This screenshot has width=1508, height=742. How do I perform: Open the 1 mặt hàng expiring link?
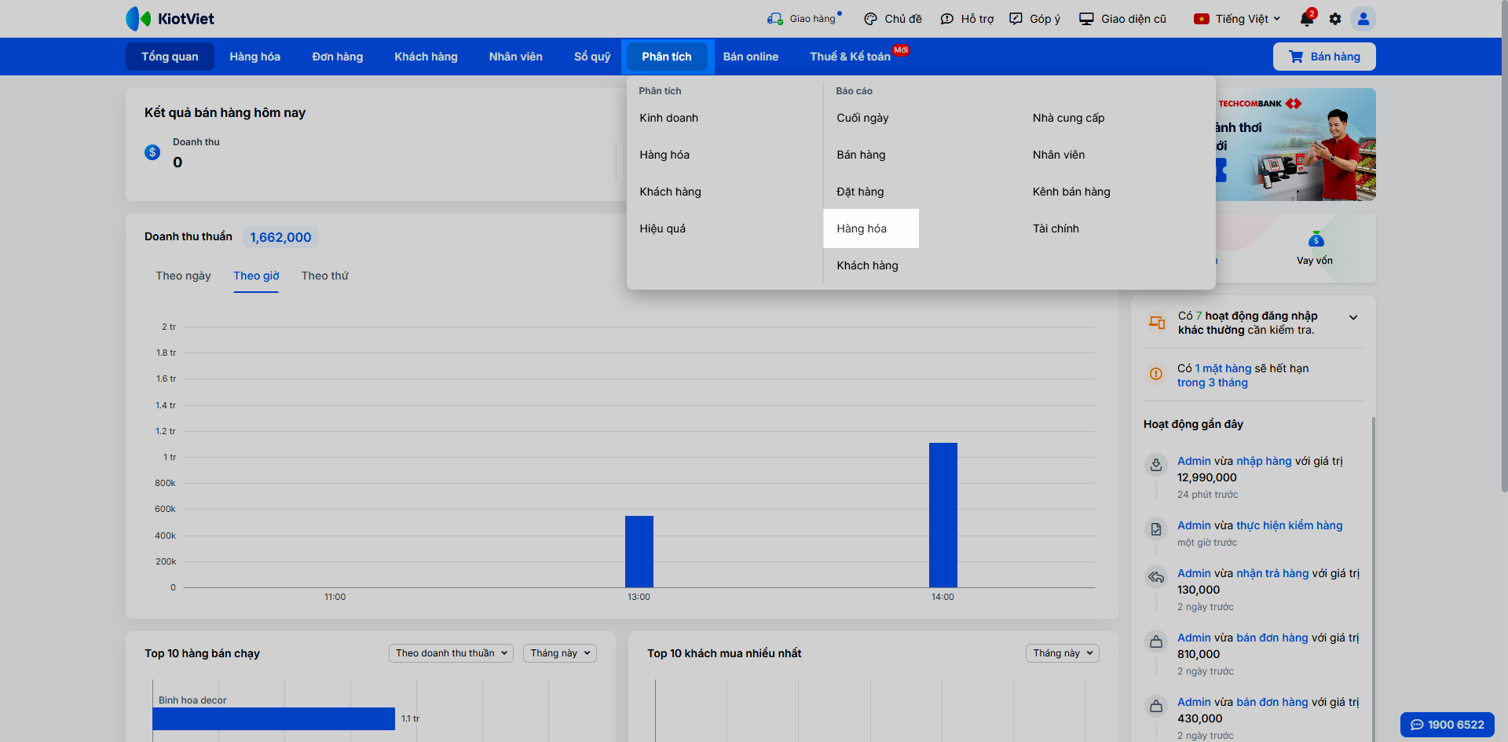point(1223,368)
